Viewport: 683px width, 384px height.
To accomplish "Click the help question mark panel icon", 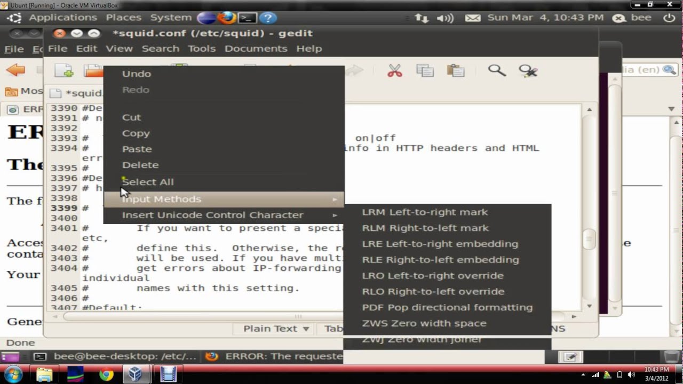I will pos(268,18).
